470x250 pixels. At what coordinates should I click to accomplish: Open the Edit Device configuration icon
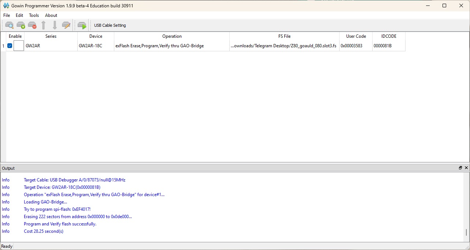pos(66,25)
